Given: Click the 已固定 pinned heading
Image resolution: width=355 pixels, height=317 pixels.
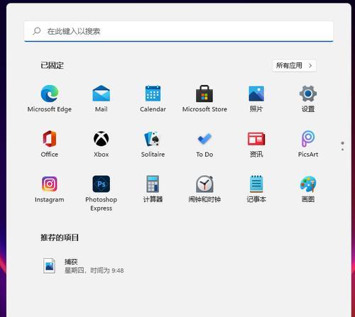Looking at the screenshot, I should (x=52, y=65).
